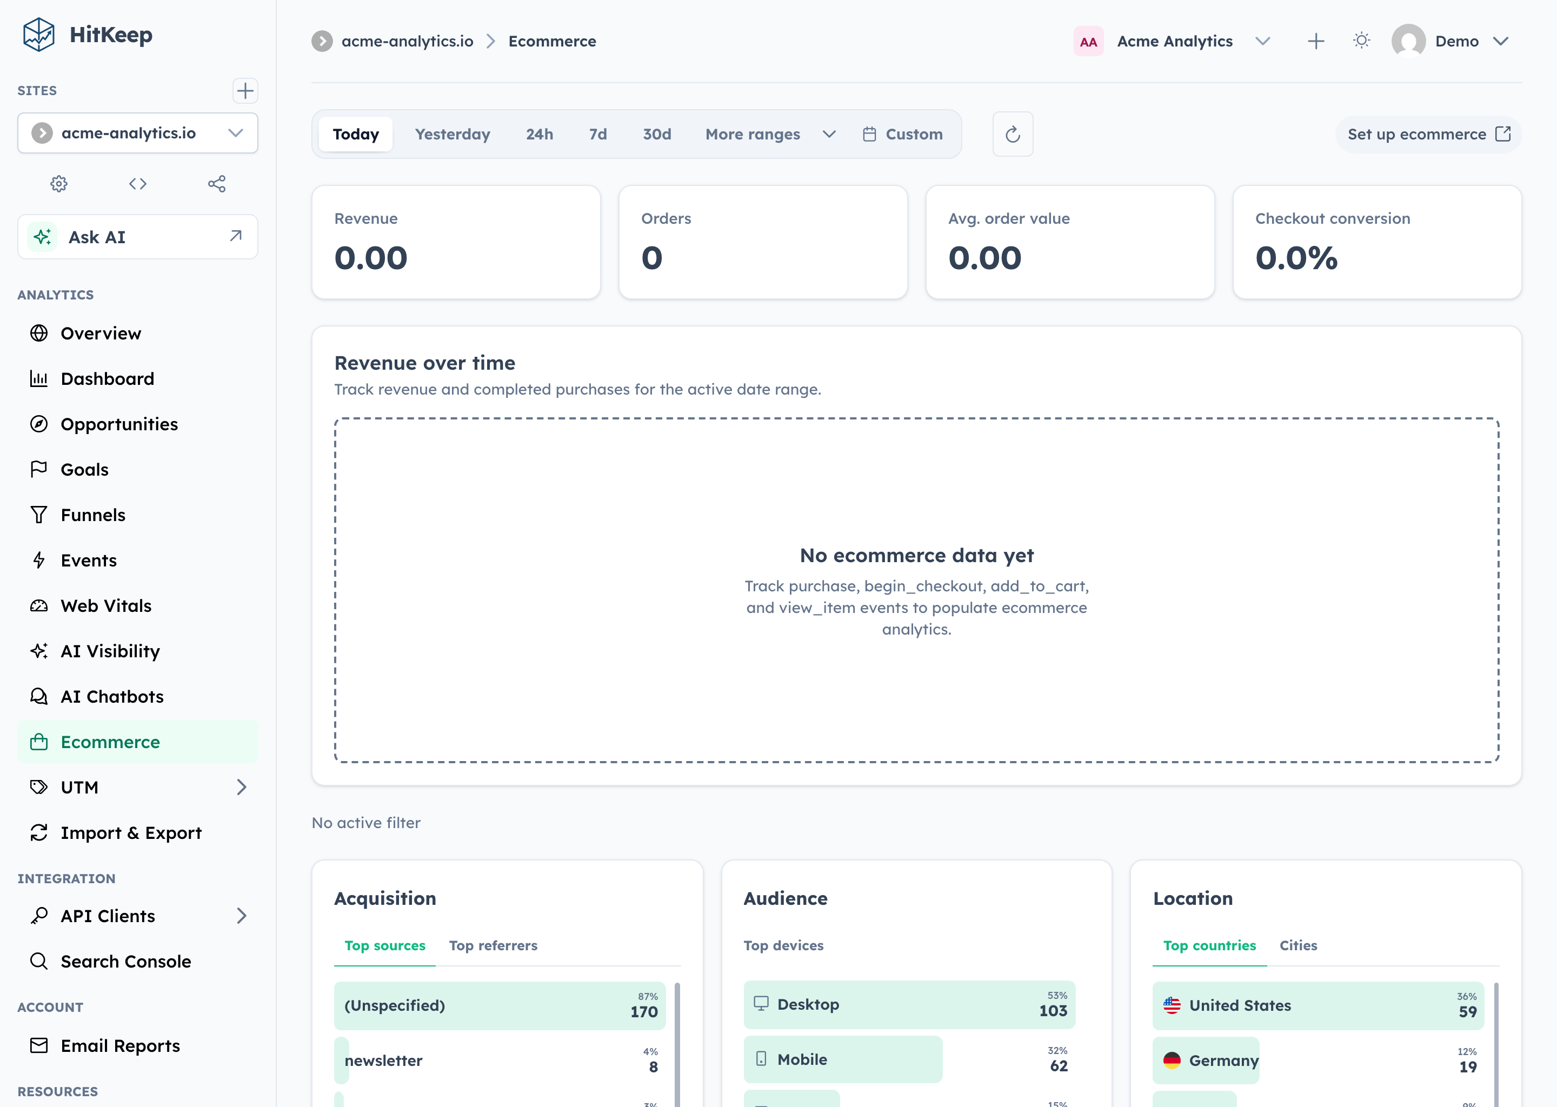
Task: Click the Opportunities compass icon
Action: pos(39,424)
